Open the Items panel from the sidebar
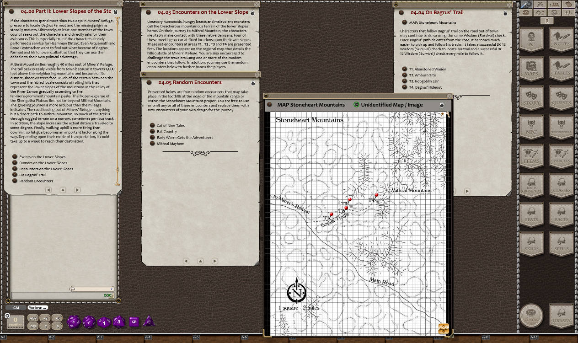Screen dimensions: 578x343 [x=532, y=156]
